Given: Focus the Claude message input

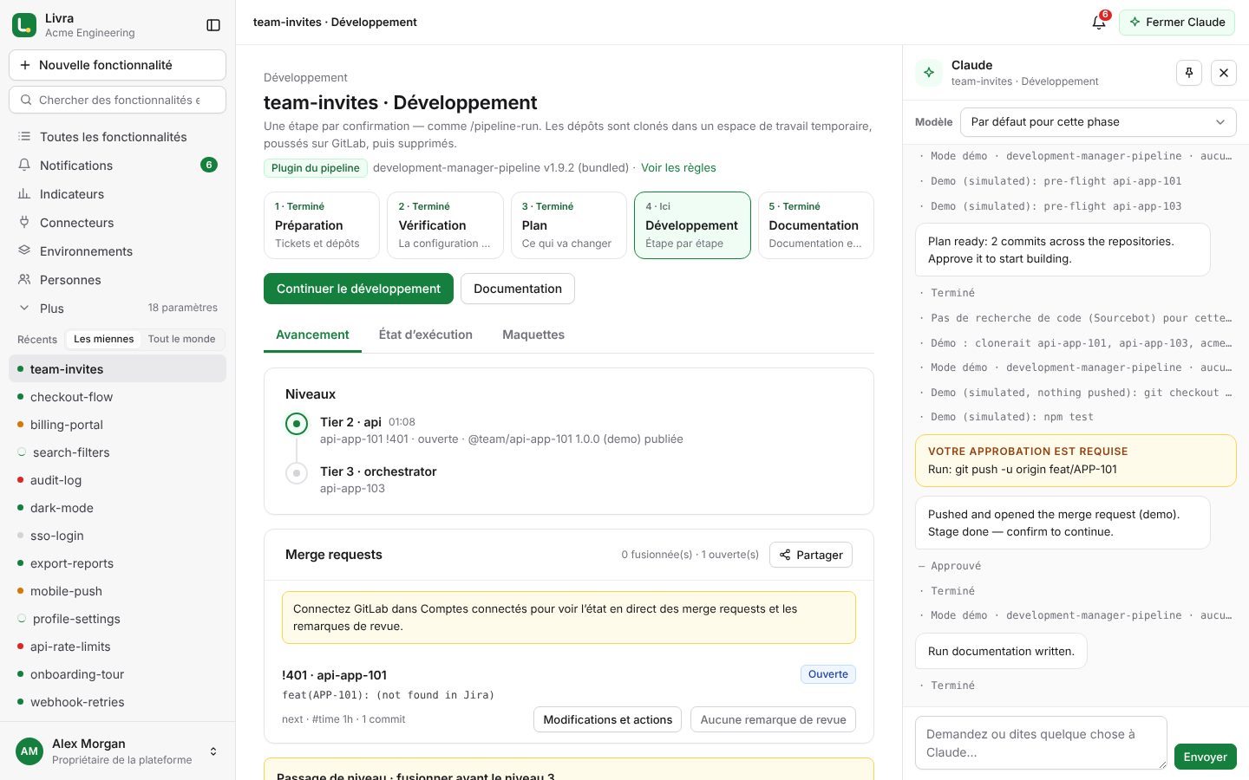Looking at the screenshot, I should tap(1041, 743).
